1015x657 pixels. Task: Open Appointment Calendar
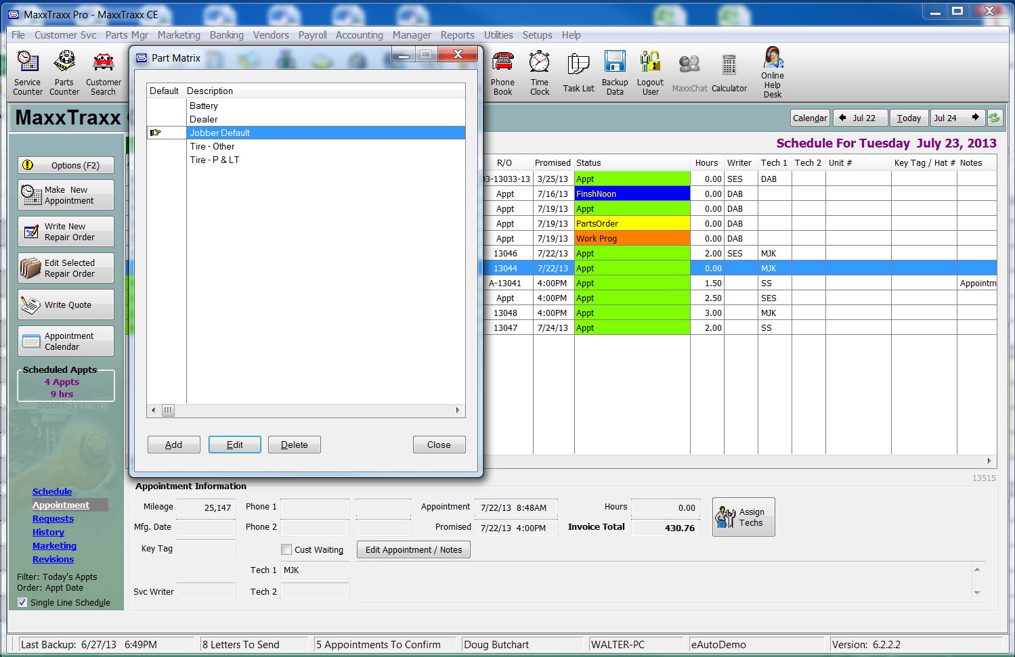[x=66, y=341]
